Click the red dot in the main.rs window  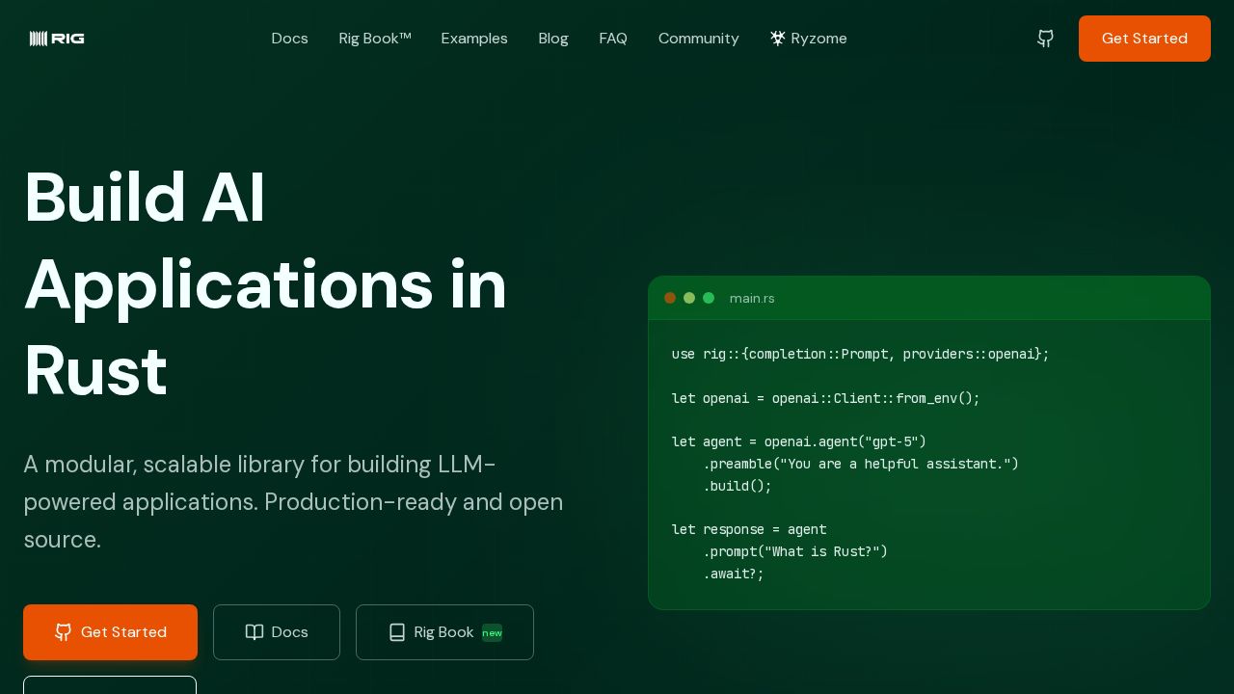click(670, 298)
